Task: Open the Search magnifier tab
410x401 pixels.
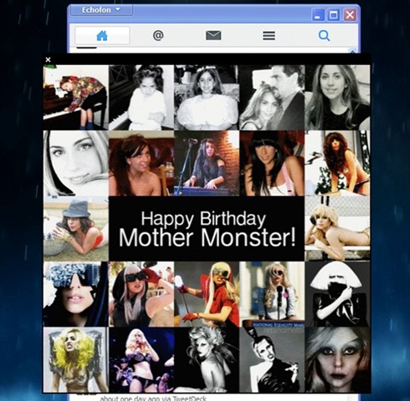Action: (324, 36)
